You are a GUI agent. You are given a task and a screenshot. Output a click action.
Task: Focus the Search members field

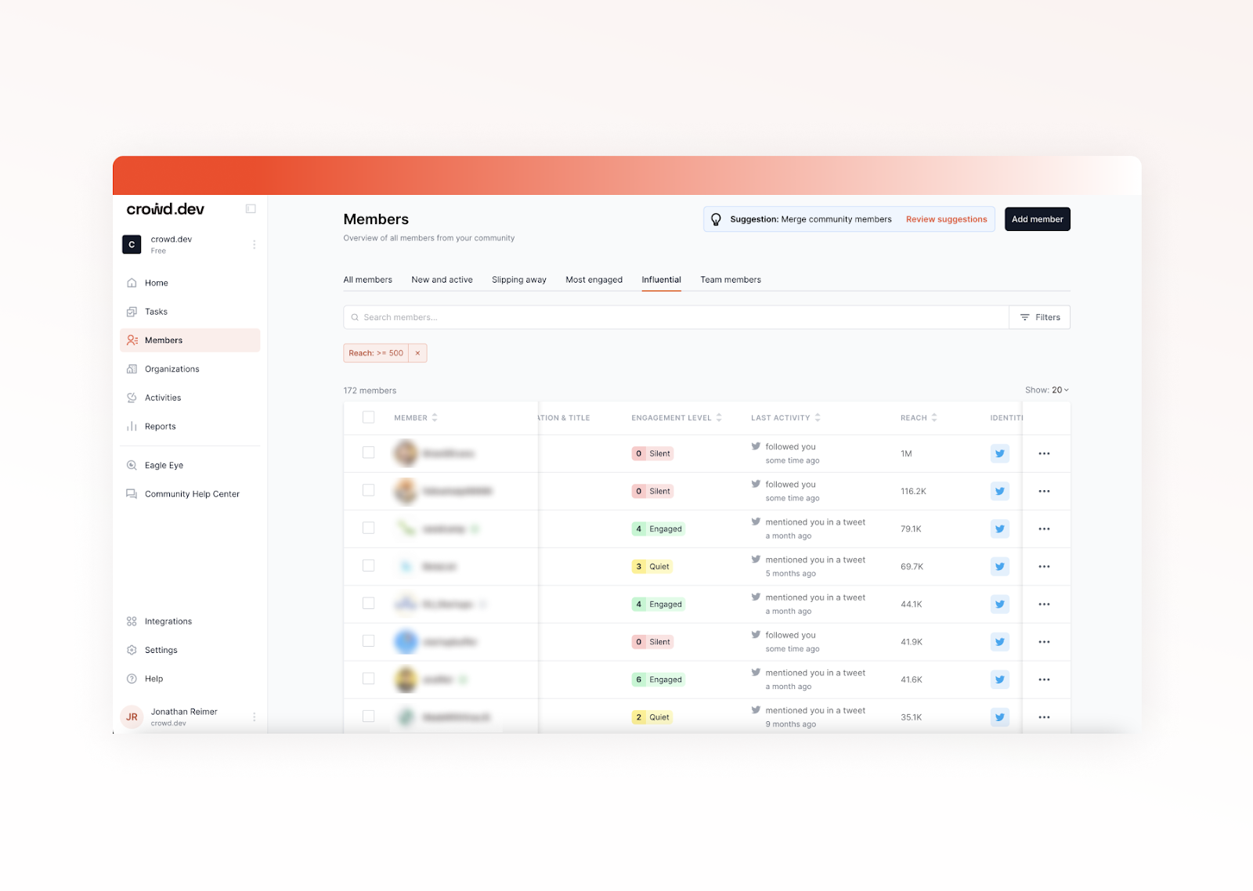(676, 317)
